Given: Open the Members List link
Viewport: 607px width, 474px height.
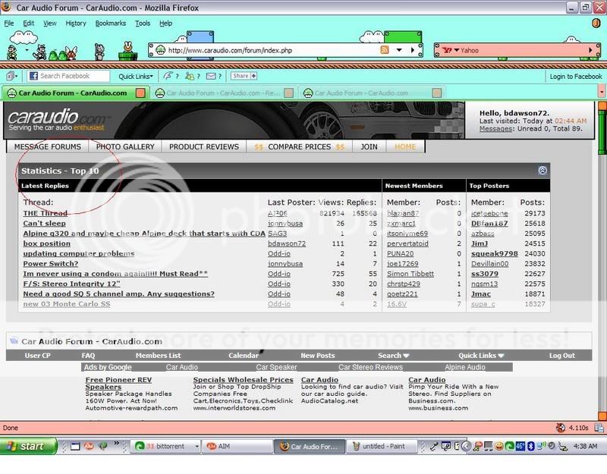Looking at the screenshot, I should (x=158, y=355).
